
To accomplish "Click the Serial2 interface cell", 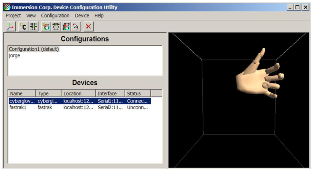I will (x=110, y=107).
